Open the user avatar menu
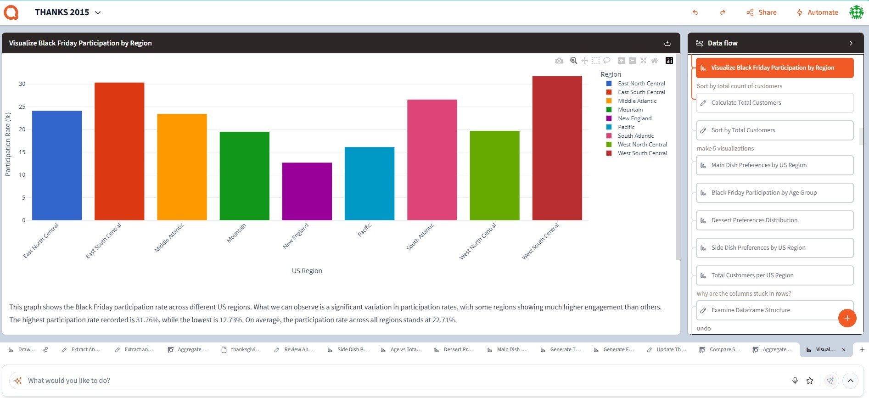 [x=856, y=12]
